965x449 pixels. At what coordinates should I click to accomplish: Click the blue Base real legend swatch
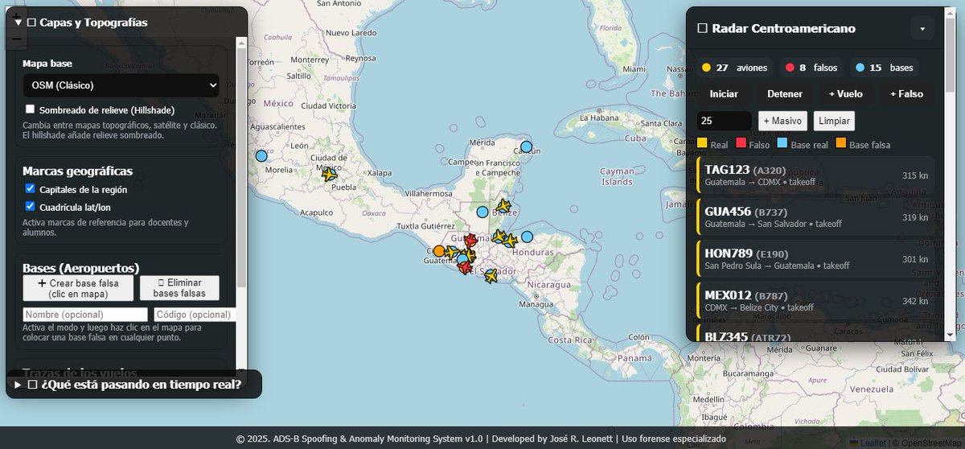click(782, 144)
